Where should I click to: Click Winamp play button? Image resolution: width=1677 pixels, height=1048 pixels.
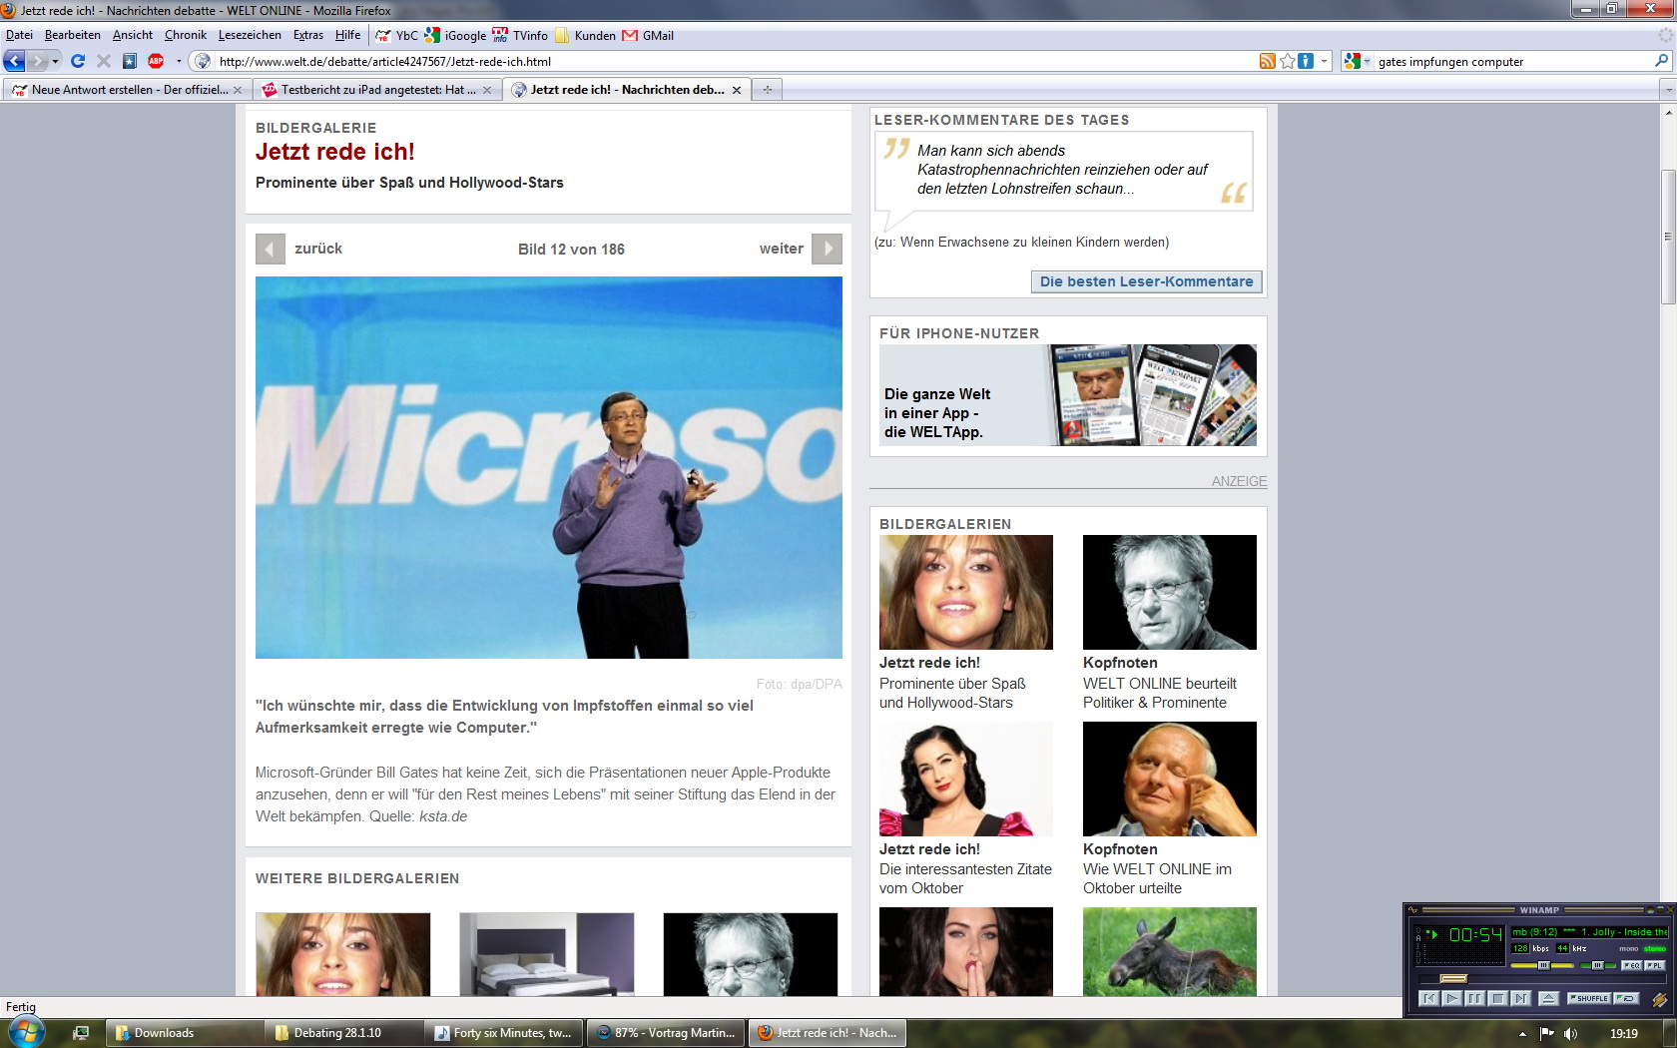point(1452,998)
